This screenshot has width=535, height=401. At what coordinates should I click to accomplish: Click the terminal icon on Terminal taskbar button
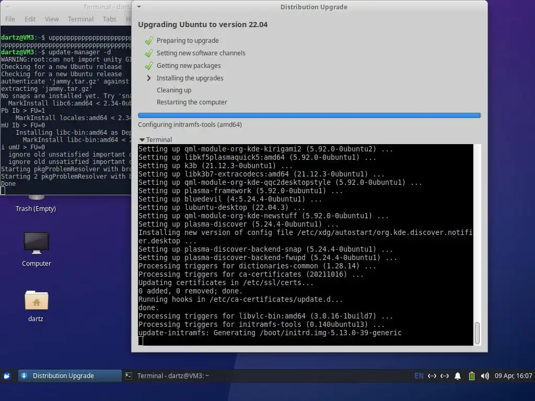point(129,376)
